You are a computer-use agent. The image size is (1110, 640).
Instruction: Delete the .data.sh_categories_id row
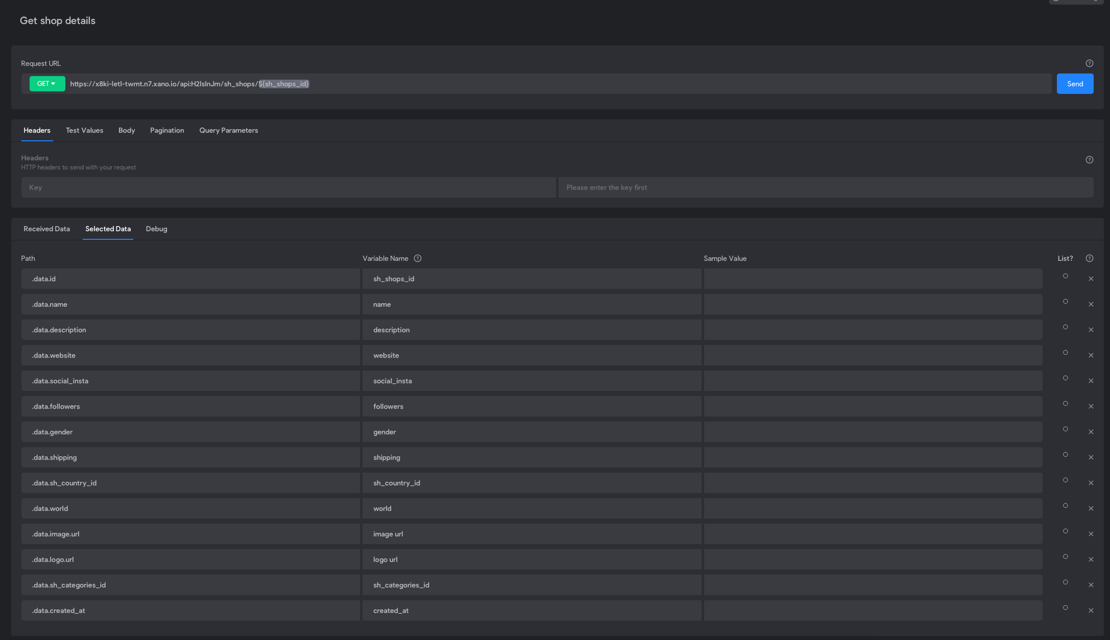click(x=1091, y=585)
